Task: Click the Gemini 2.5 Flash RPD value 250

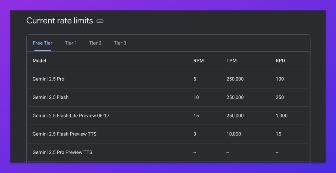Action: coord(280,97)
